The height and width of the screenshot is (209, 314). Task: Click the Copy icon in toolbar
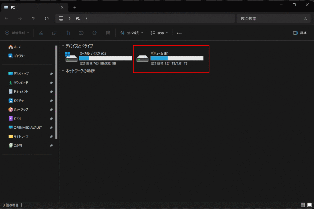(x=54, y=33)
